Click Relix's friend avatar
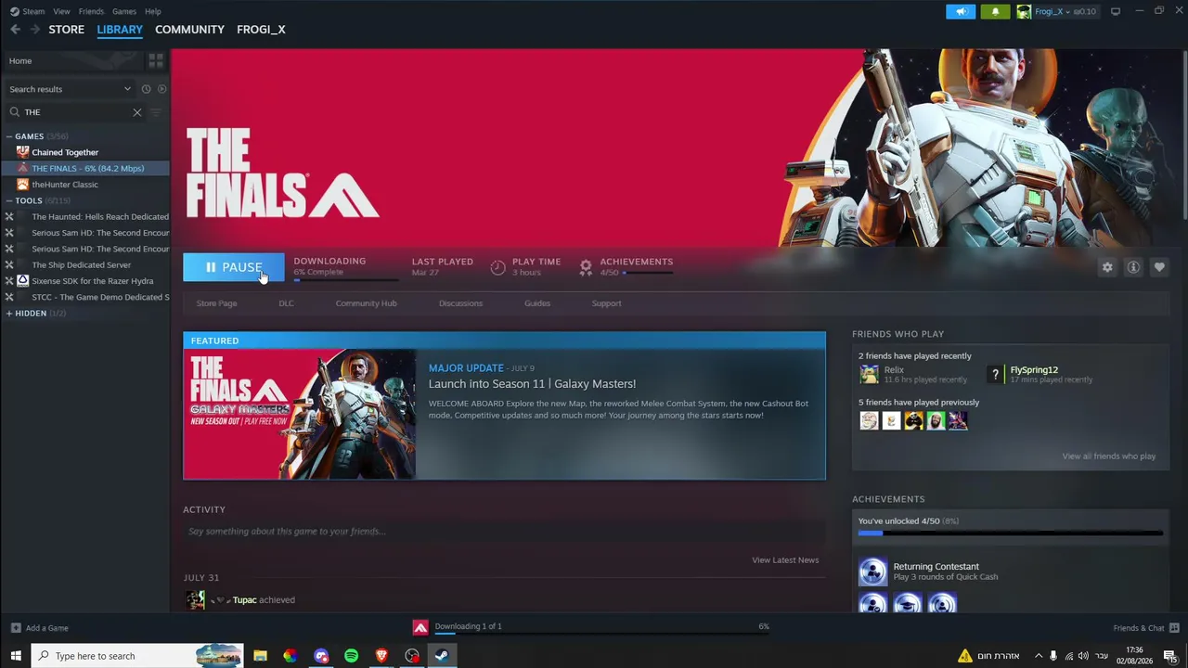This screenshot has height=668, width=1188. click(869, 374)
